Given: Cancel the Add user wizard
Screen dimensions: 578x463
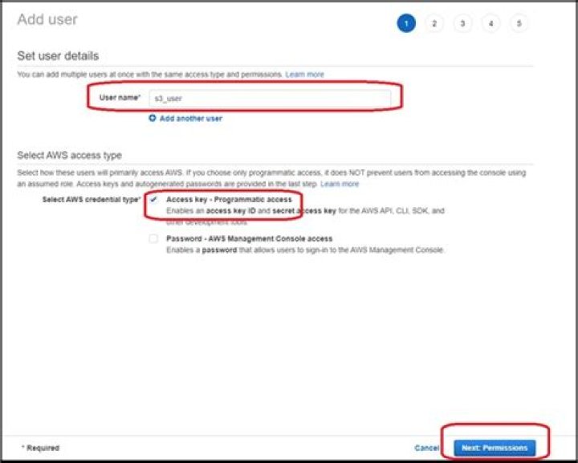Looking at the screenshot, I should (x=426, y=448).
